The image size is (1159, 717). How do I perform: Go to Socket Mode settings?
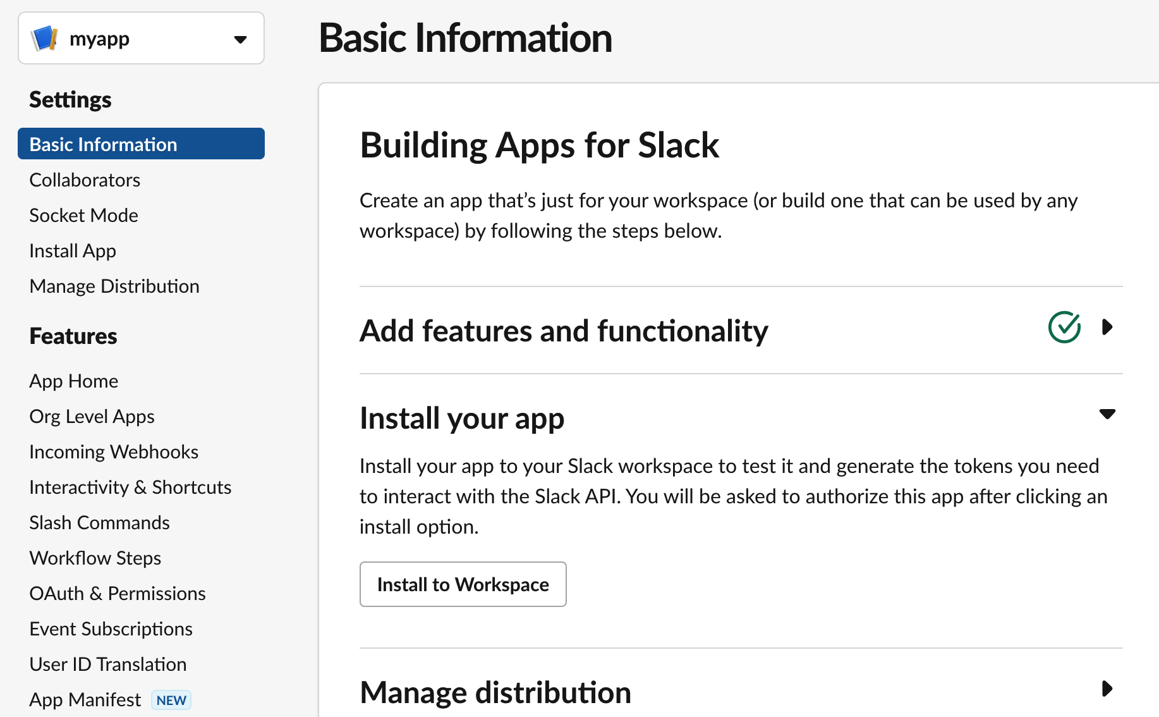point(83,216)
